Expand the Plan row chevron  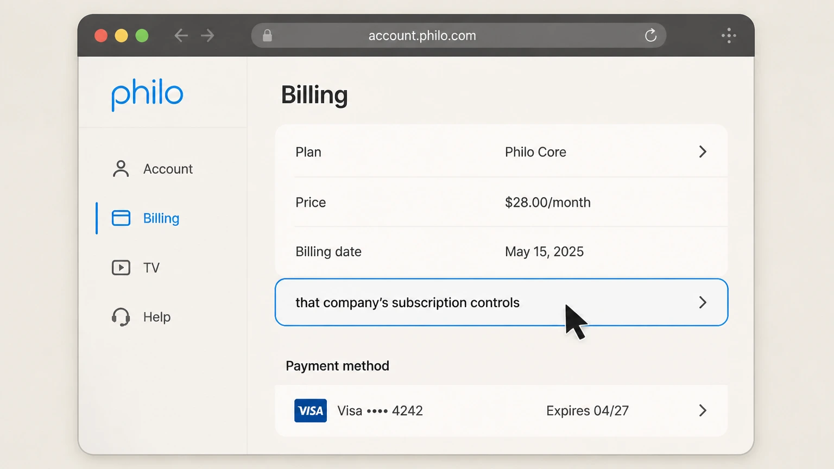click(x=703, y=152)
